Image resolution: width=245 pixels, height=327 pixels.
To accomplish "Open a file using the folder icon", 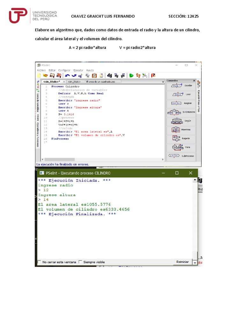I will (x=45, y=75).
